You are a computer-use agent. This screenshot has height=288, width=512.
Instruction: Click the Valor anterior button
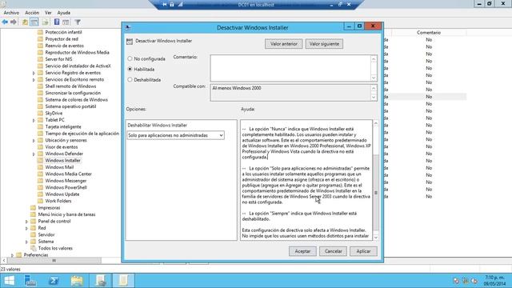pyautogui.click(x=284, y=44)
